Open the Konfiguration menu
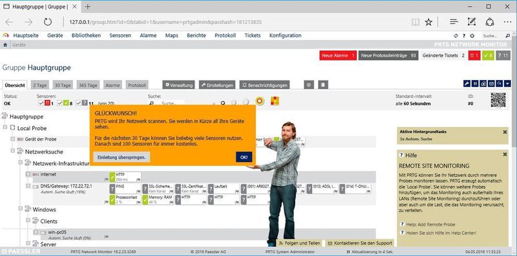The image size is (517, 256). pyautogui.click(x=285, y=35)
